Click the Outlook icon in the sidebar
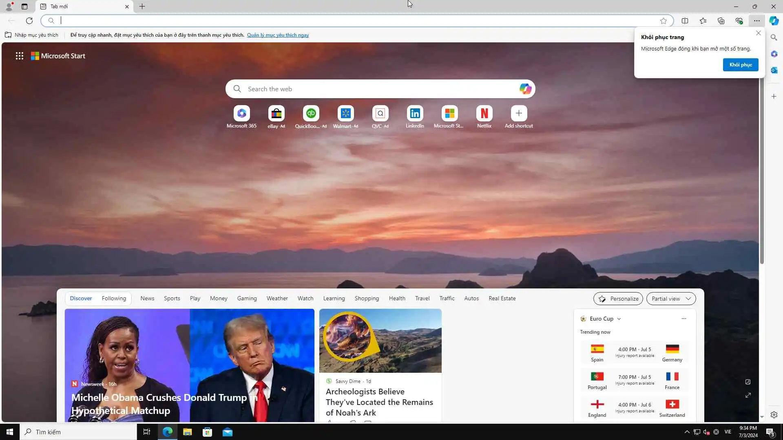Image resolution: width=783 pixels, height=440 pixels. tap(774, 70)
